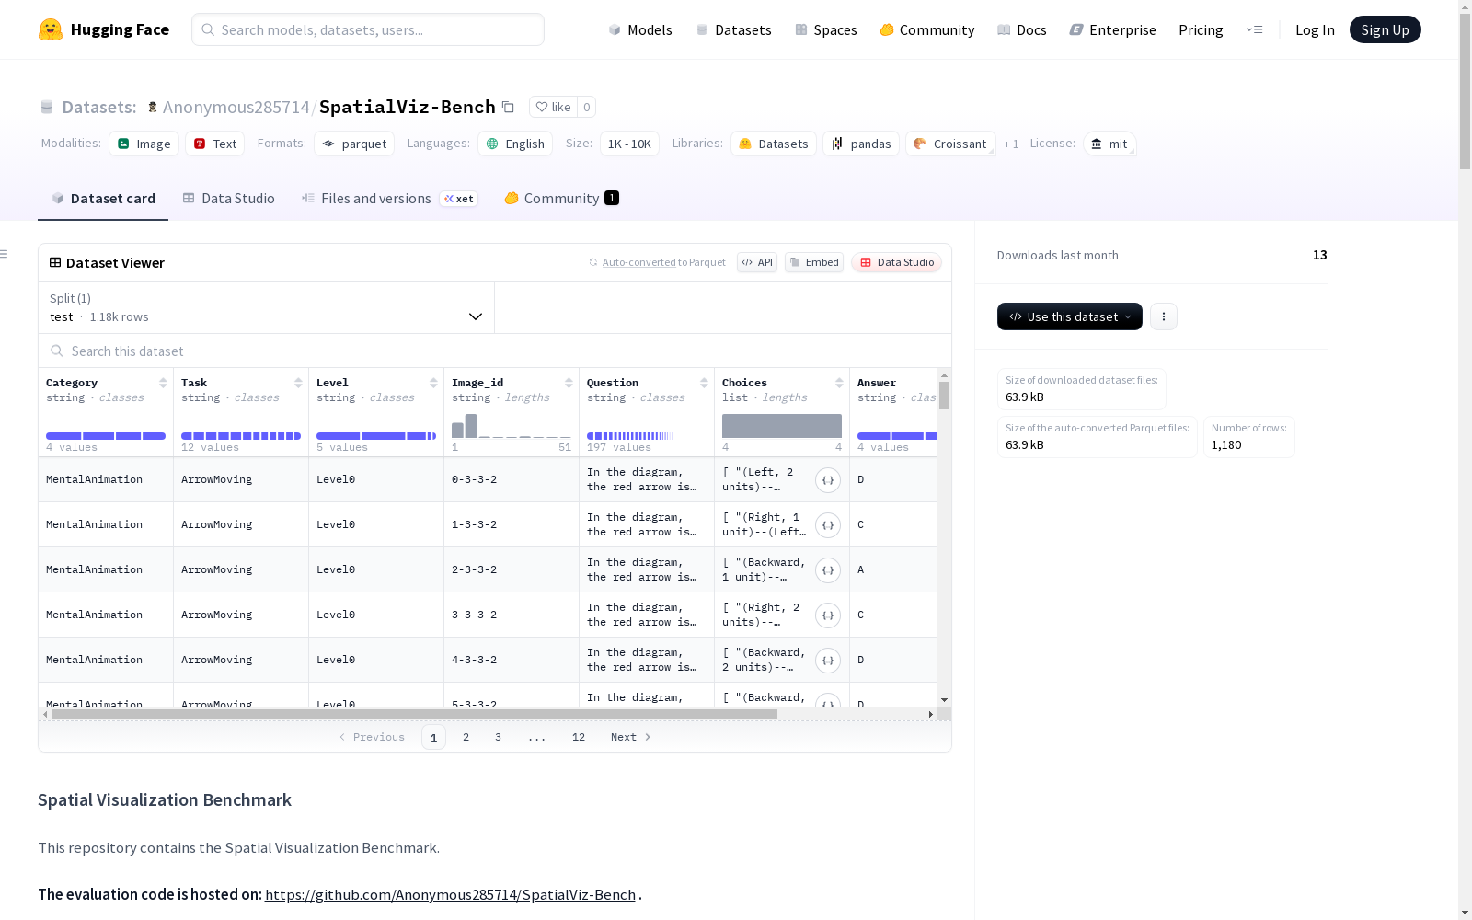
Task: Expand Choices JSON for row 1-3-3-2
Action: [x=828, y=525]
